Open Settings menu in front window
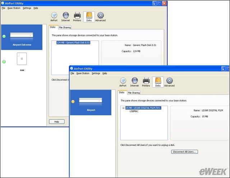The width and height of the screenshot is (230, 178). pyautogui.click(x=96, y=73)
